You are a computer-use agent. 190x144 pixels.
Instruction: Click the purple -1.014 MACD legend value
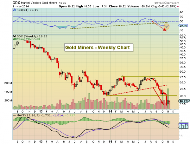click(x=57, y=115)
